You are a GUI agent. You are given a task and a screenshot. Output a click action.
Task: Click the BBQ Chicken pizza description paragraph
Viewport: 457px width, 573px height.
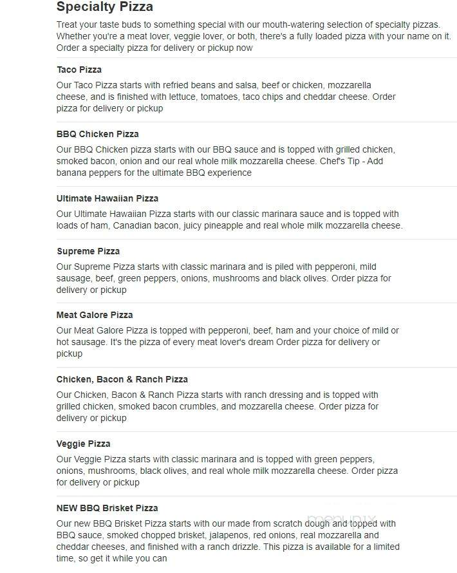pos(226,161)
